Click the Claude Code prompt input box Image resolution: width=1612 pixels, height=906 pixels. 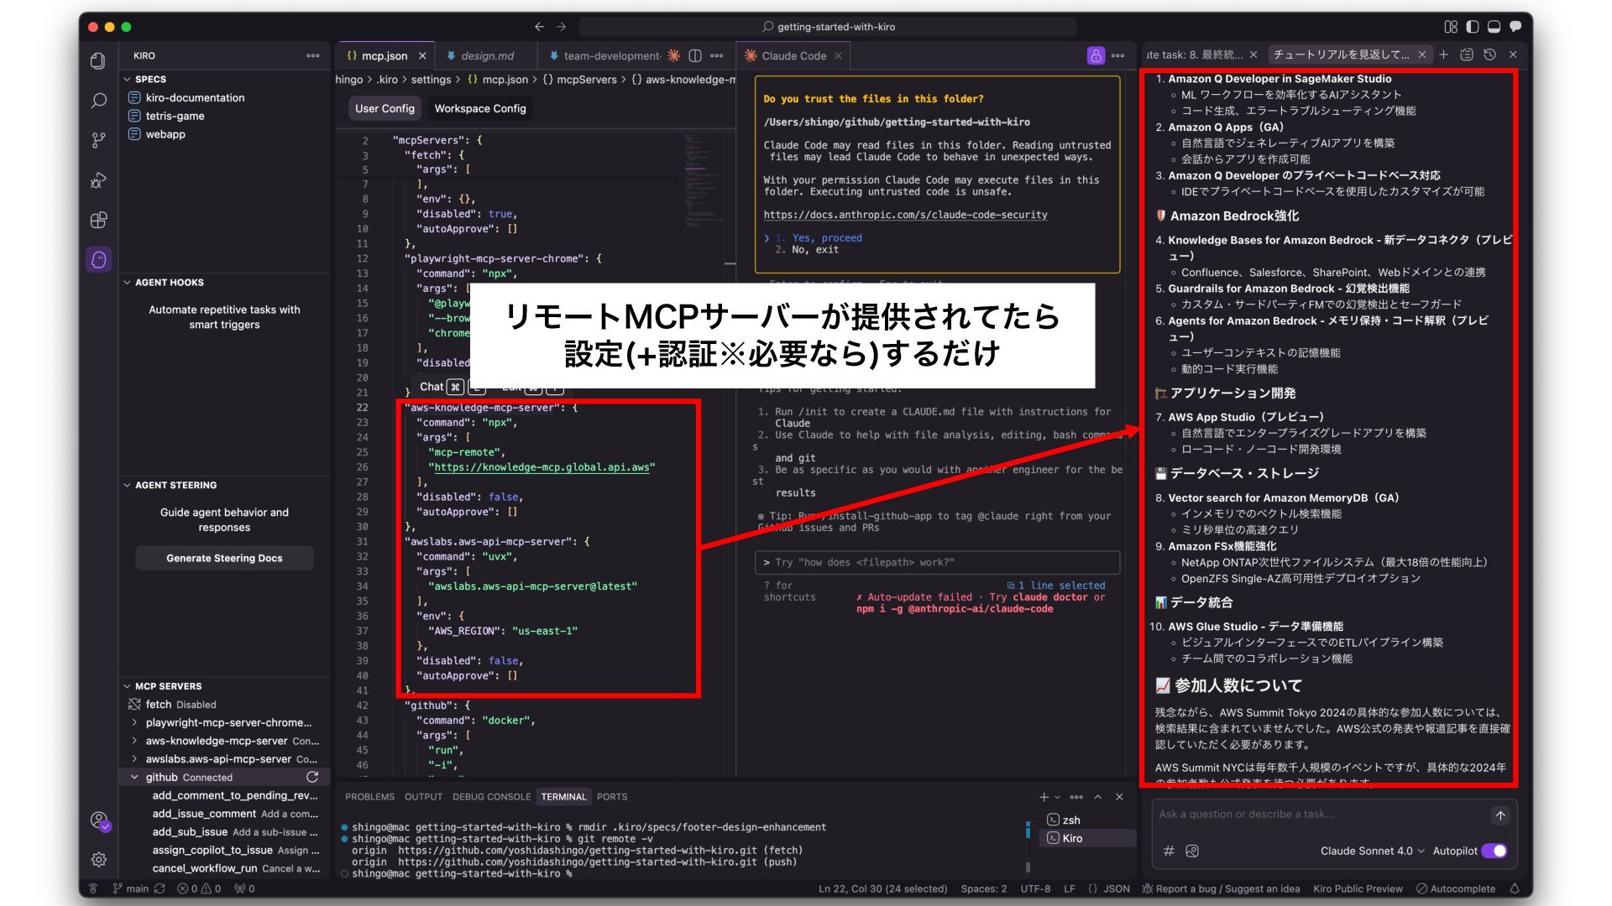(937, 562)
